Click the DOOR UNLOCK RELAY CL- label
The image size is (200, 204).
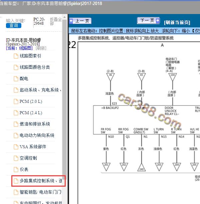(172, 111)
